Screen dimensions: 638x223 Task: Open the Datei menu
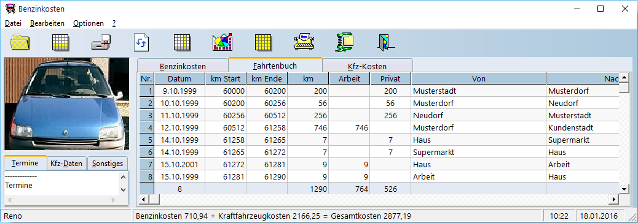click(x=13, y=23)
